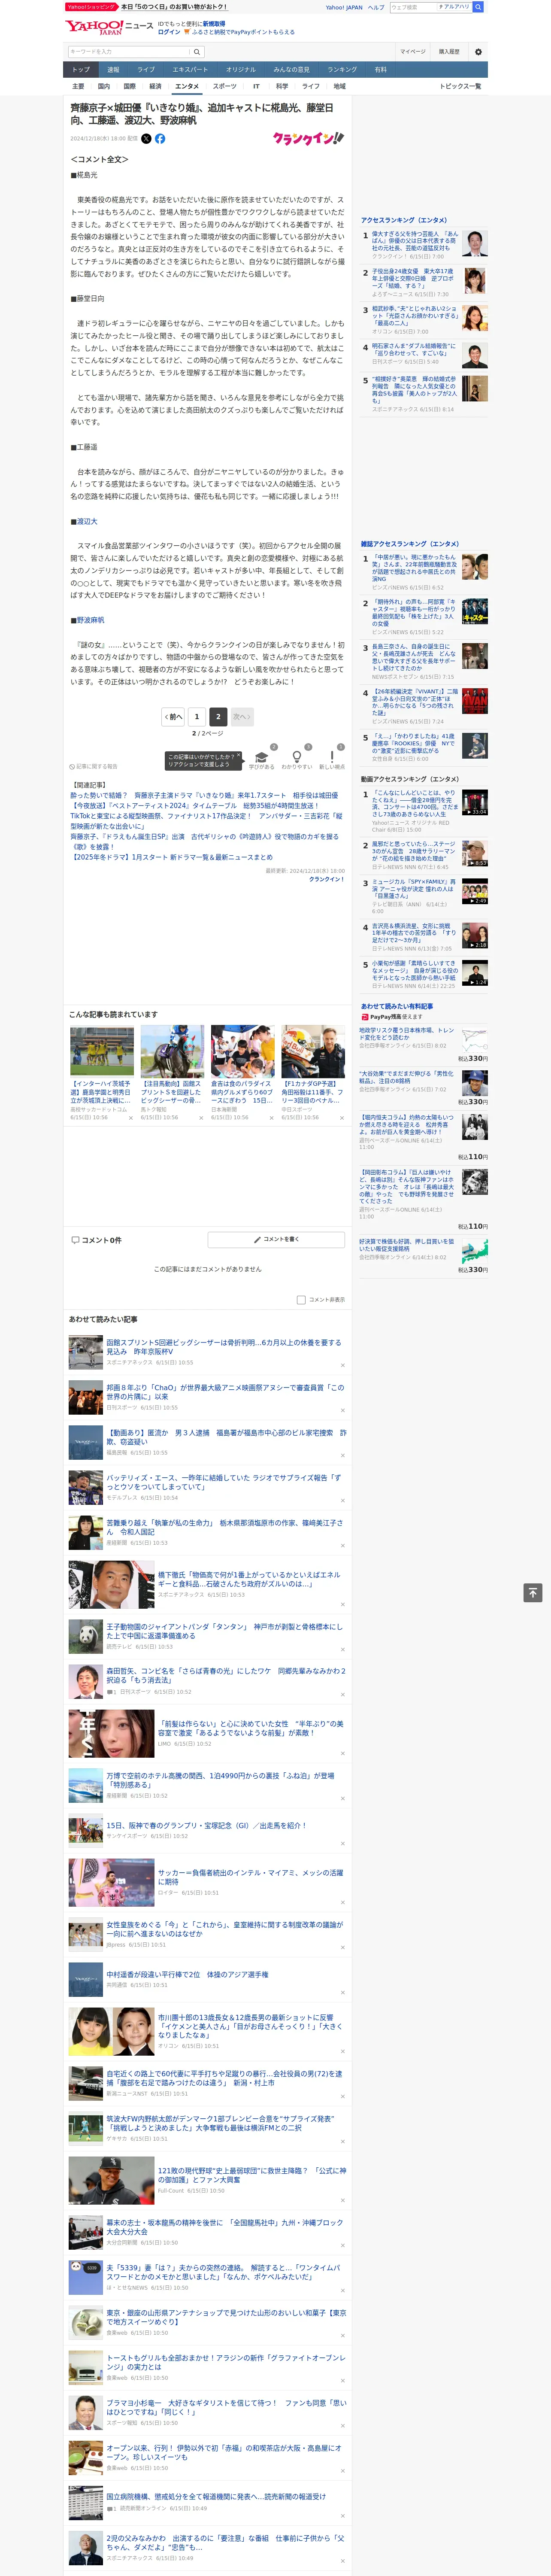551x2576 pixels.
Task: Share article on Facebook icon
Action: [160, 139]
